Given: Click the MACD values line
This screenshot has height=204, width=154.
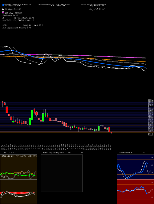Looking at the screenshot, I should pos(18,20).
